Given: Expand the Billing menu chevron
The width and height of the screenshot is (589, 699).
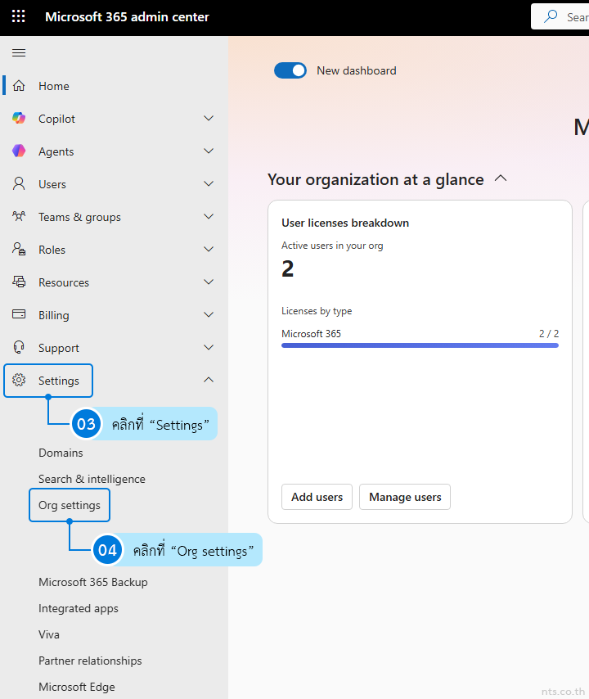Looking at the screenshot, I should tap(209, 314).
